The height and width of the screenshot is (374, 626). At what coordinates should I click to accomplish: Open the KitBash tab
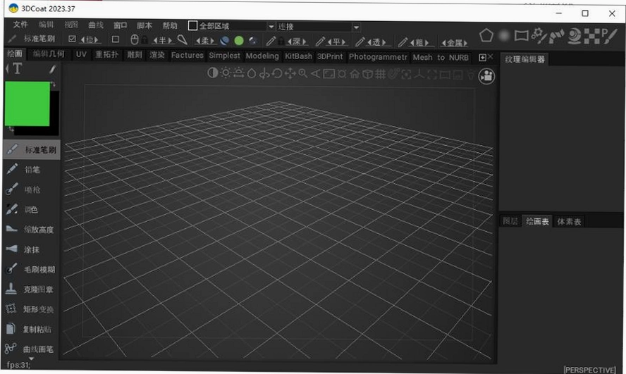[298, 56]
